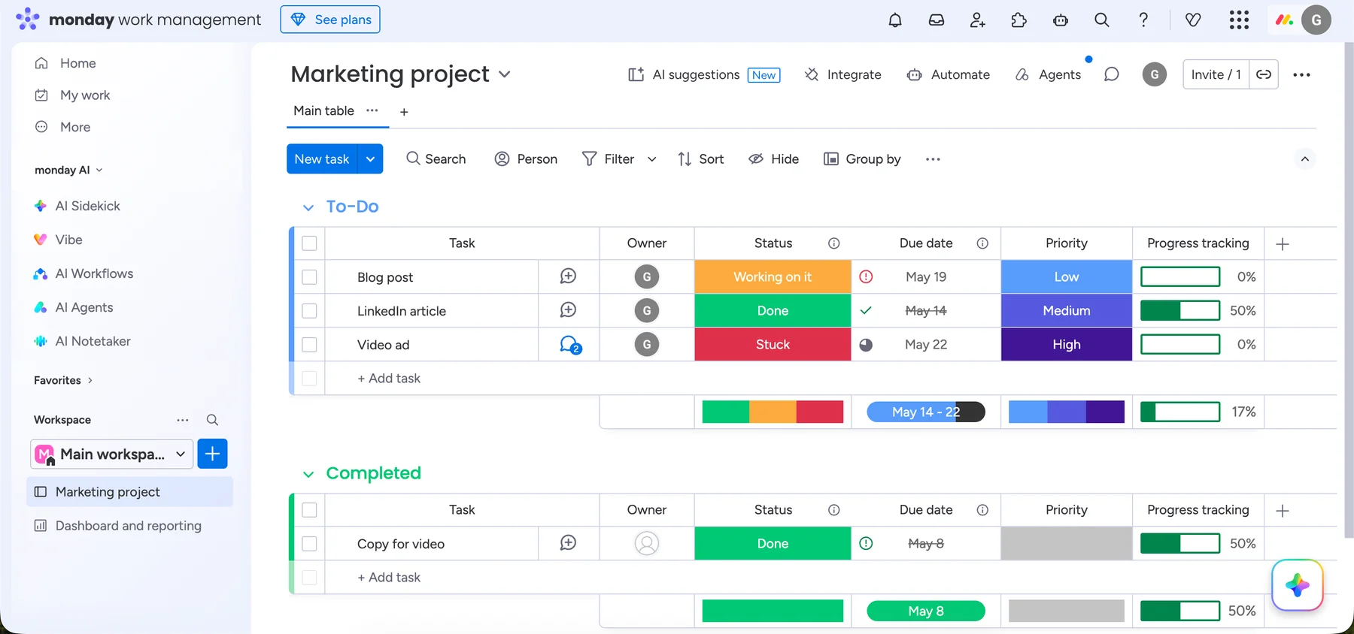Add a column to the To-Do group
The width and height of the screenshot is (1354, 634).
click(x=1283, y=243)
